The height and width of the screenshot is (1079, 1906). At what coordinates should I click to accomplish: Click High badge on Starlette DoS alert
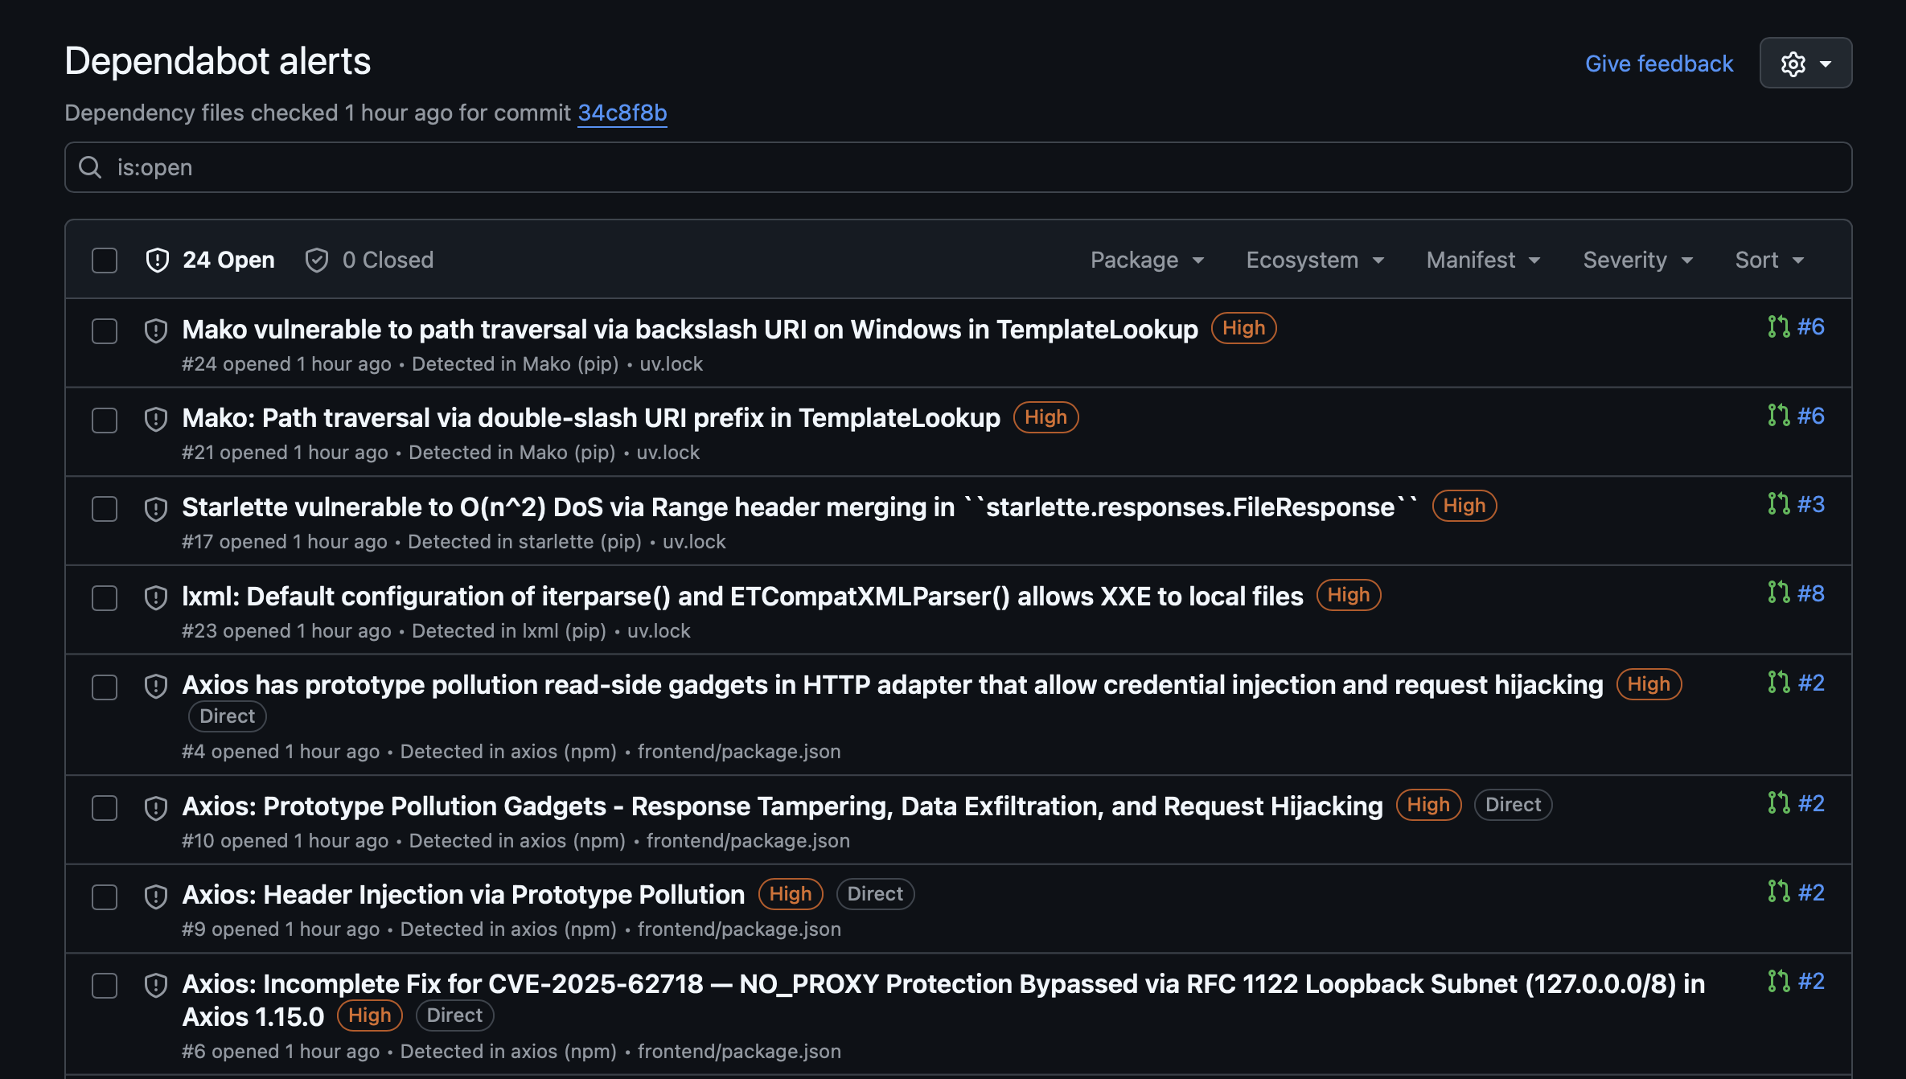[1464, 506]
